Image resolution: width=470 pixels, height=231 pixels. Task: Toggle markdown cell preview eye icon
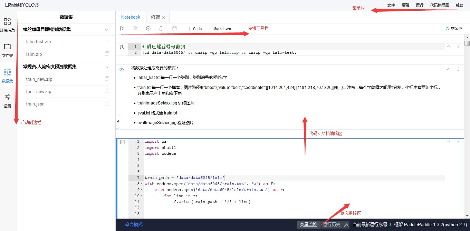[122, 70]
